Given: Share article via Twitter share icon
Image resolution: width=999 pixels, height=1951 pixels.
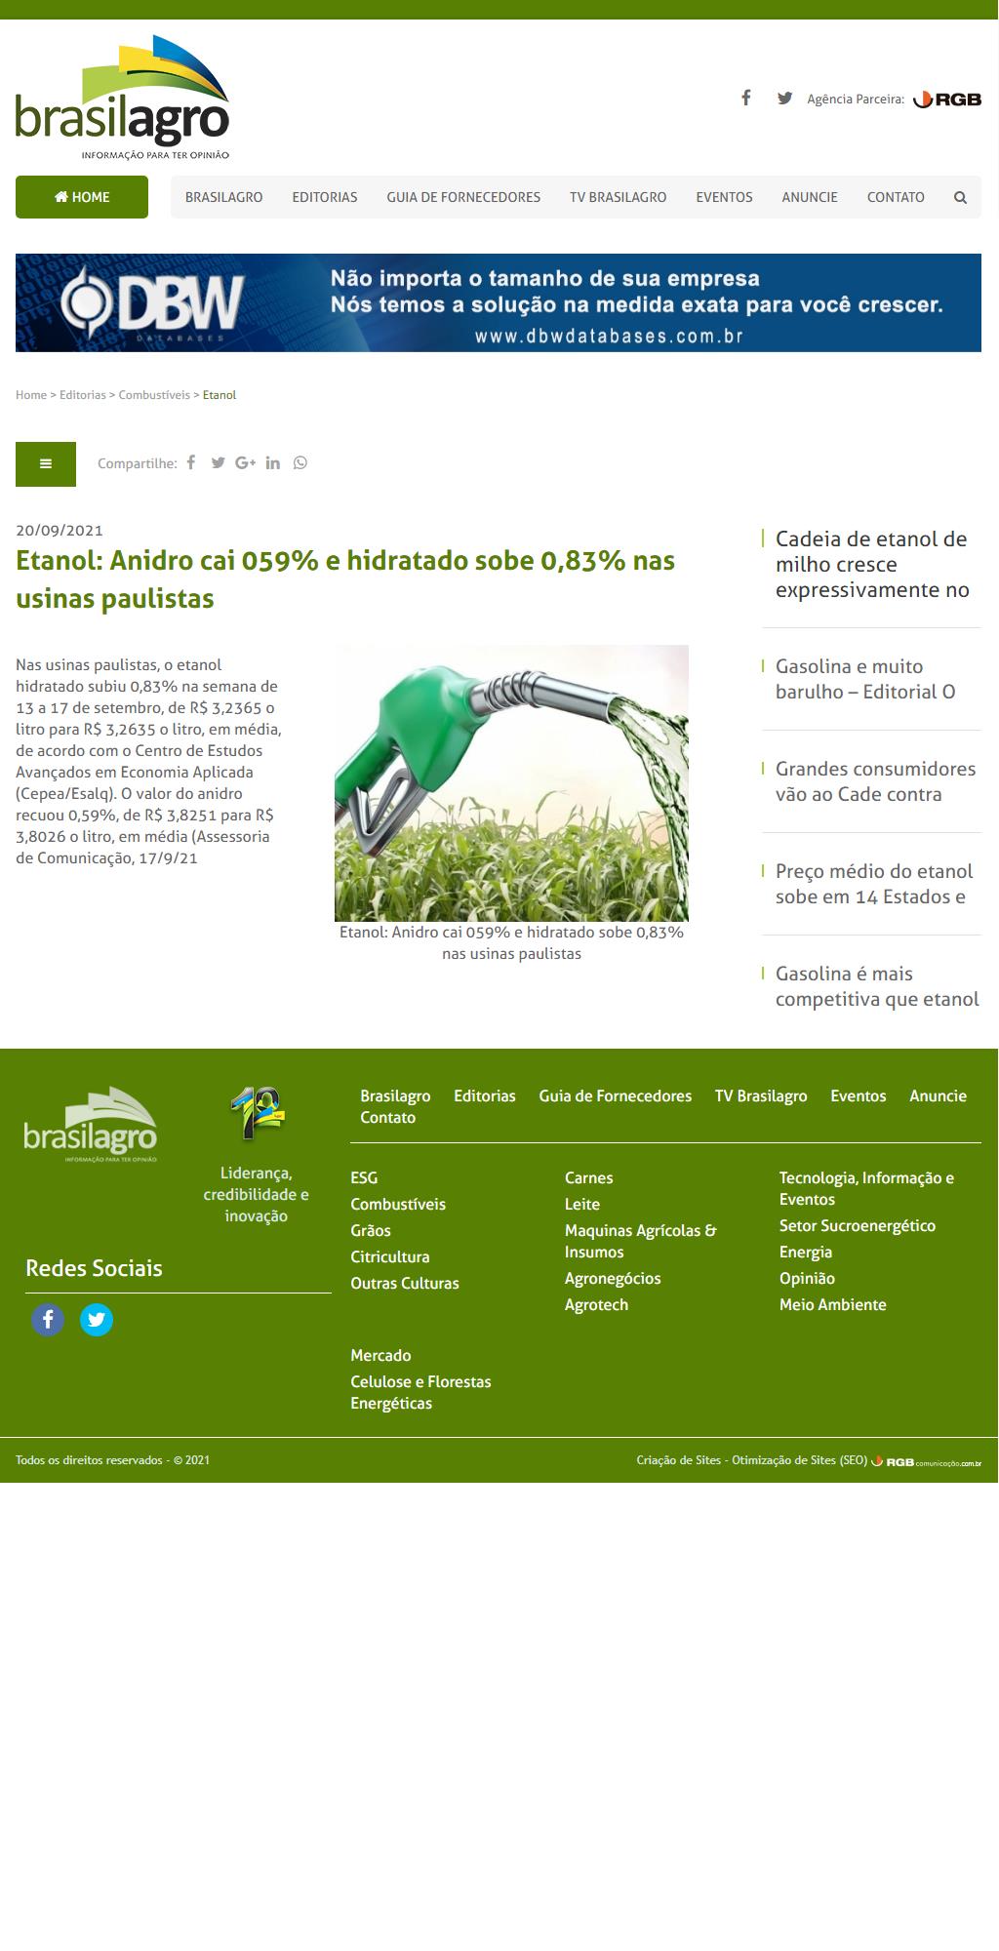Looking at the screenshot, I should coord(218,462).
